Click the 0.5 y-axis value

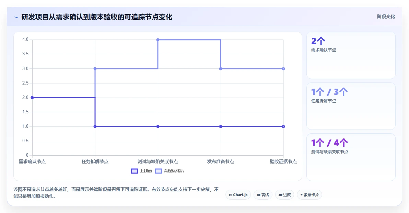click(x=25, y=141)
